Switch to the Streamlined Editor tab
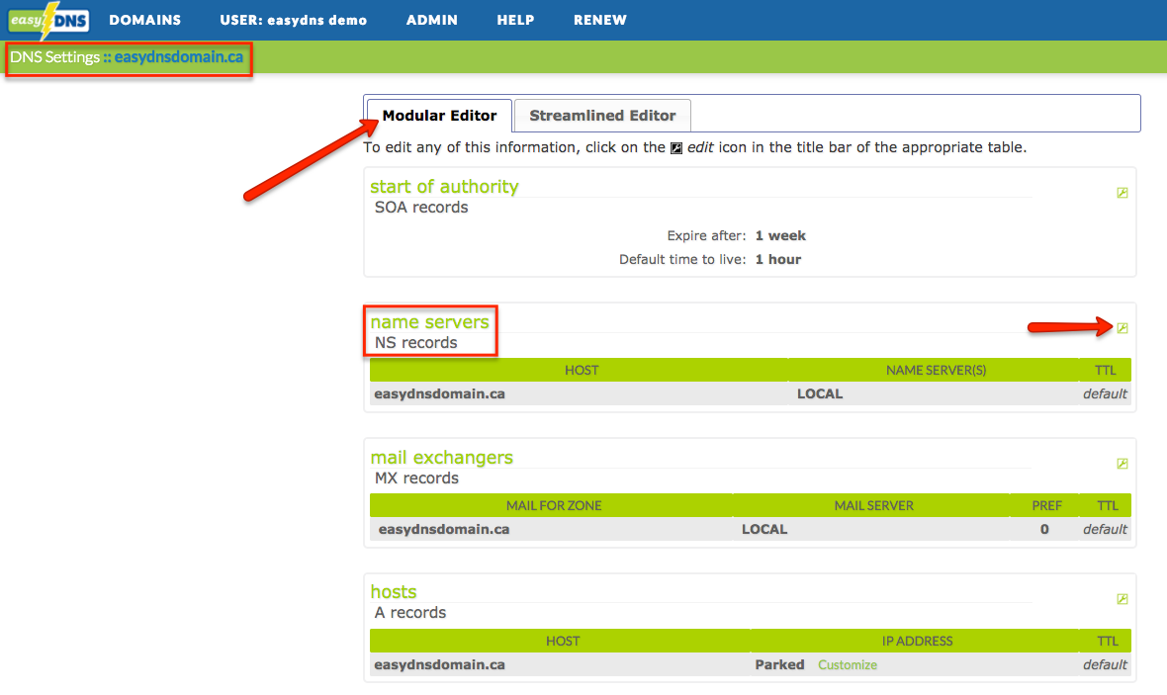This screenshot has width=1167, height=695. (x=602, y=116)
